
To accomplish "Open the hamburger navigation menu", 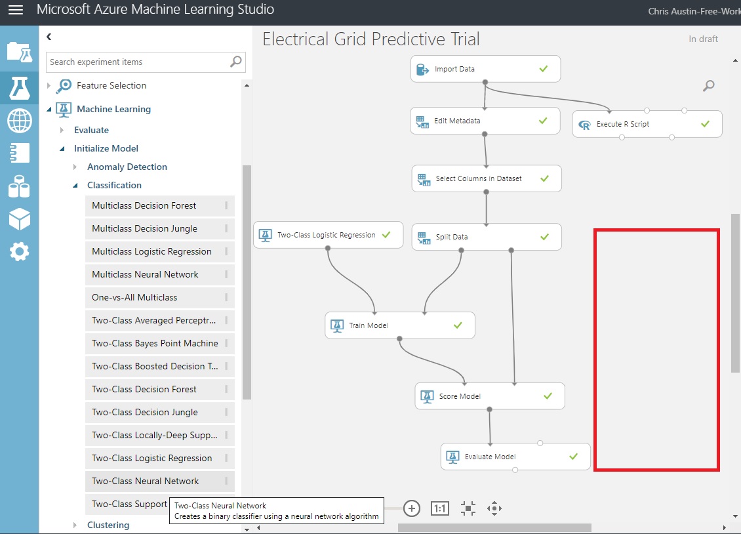I will [16, 10].
